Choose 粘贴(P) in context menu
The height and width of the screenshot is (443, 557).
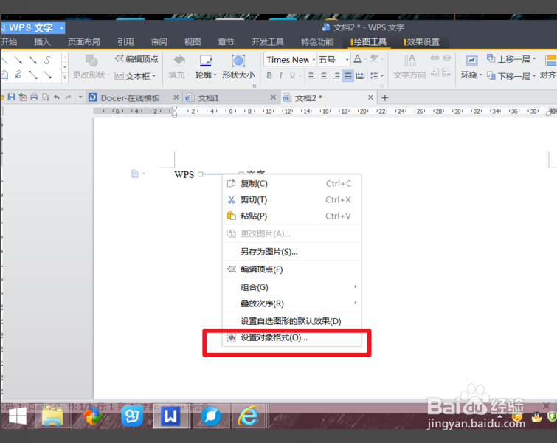pyautogui.click(x=291, y=216)
